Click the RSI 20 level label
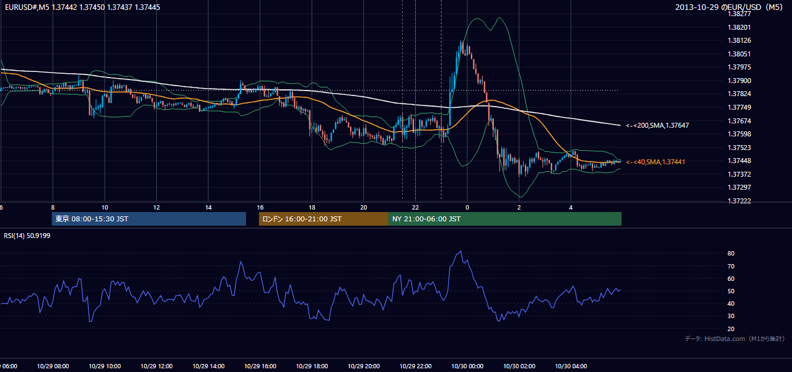Image resolution: width=792 pixels, height=372 pixels. point(731,329)
